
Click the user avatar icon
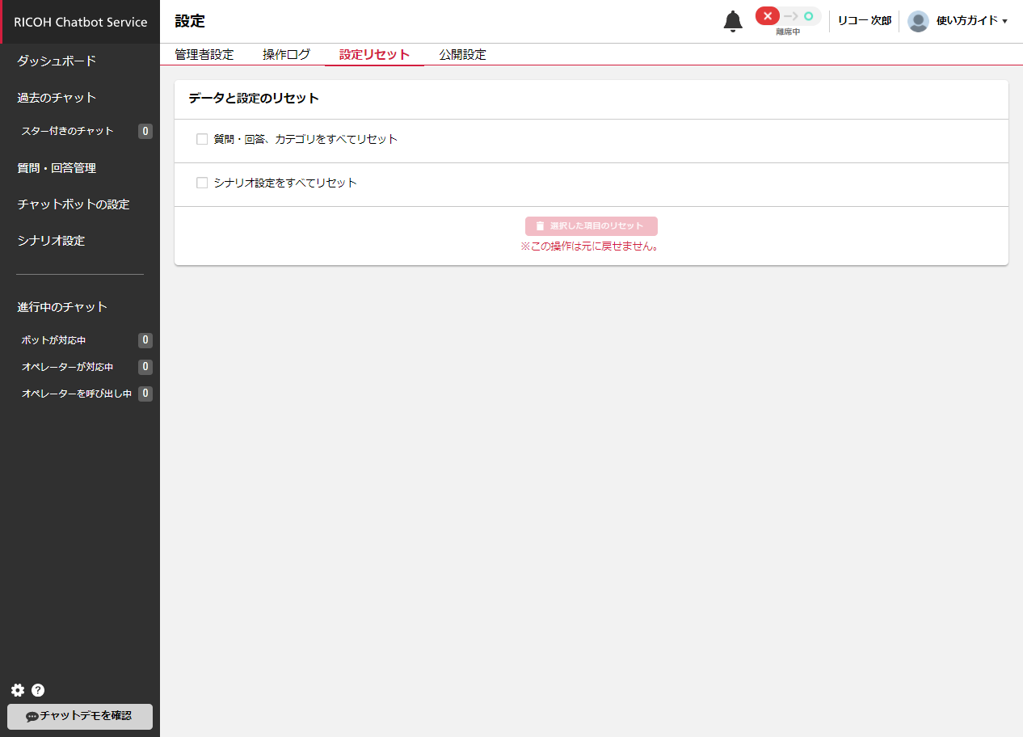(x=918, y=21)
